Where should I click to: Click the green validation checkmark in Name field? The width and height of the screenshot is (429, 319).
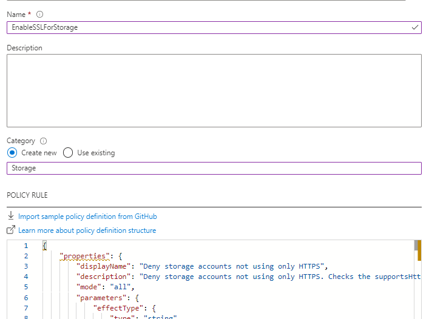coord(414,27)
